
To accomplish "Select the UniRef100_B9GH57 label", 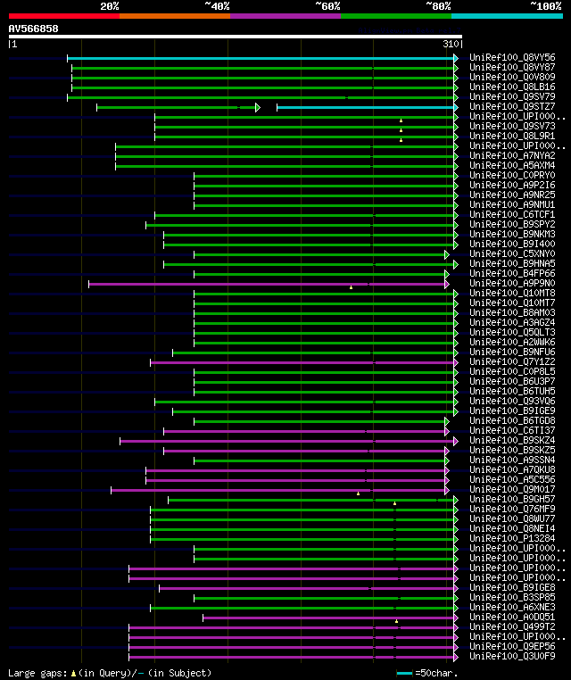I will click(512, 499).
